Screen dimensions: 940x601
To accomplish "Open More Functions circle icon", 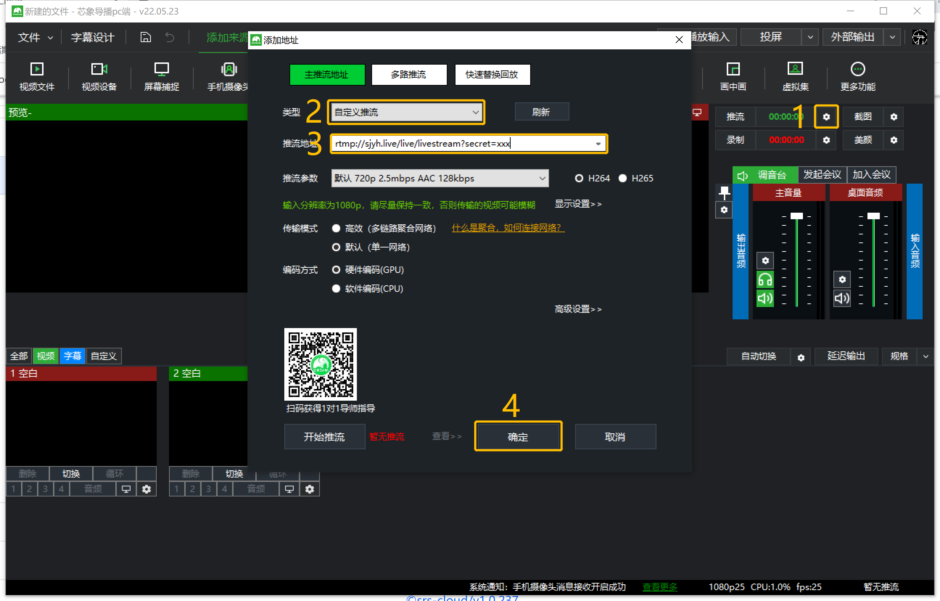I will tap(857, 70).
